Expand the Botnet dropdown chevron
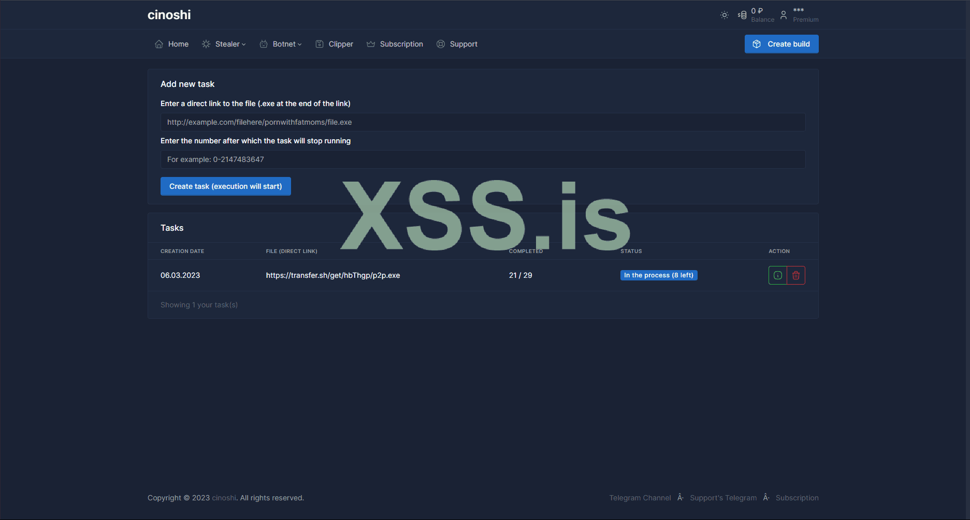970x520 pixels. pyautogui.click(x=299, y=44)
